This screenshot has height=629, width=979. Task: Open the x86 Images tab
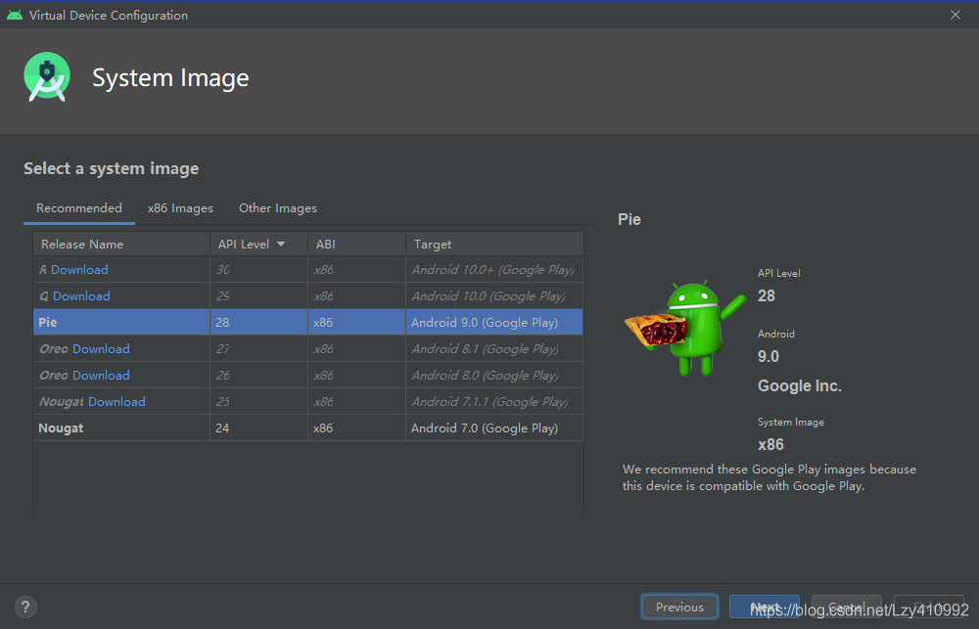point(180,208)
